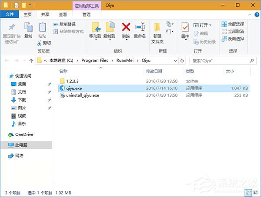Sort by the 修改日期 column header
The image size is (261, 197).
[x=154, y=71]
